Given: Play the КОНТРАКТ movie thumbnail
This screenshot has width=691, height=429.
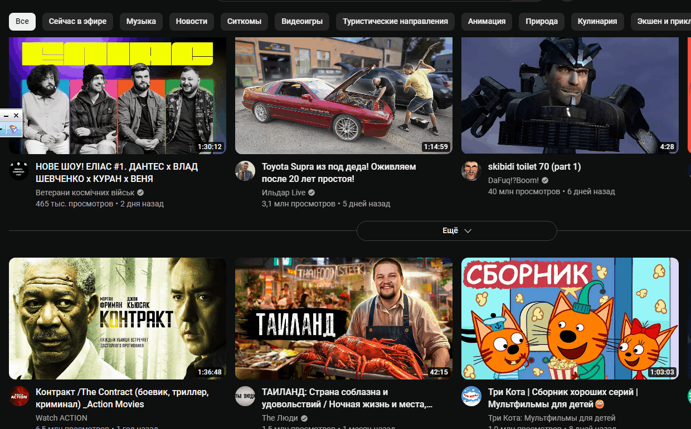Looking at the screenshot, I should click(118, 318).
